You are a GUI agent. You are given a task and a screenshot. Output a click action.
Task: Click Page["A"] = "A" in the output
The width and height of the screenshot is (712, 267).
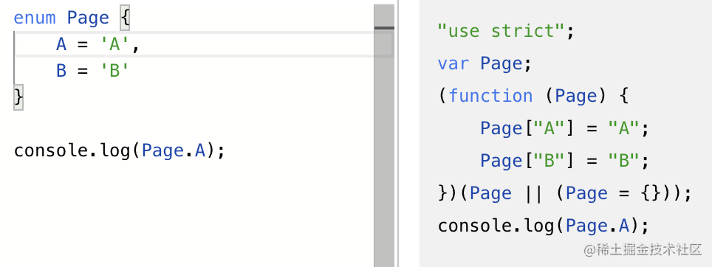[x=565, y=128]
